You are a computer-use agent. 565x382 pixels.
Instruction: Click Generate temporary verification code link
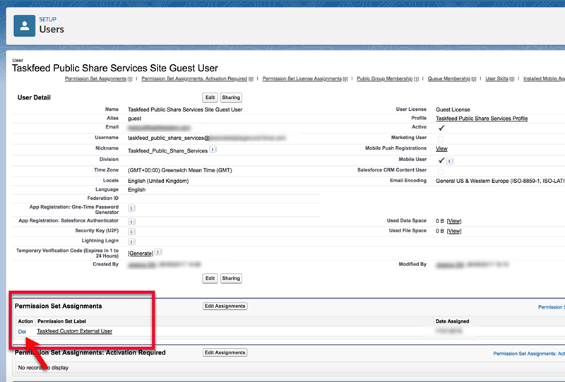click(141, 253)
